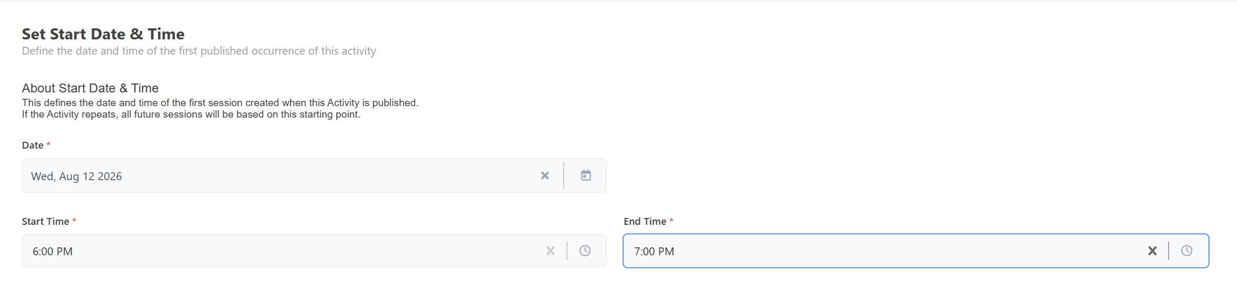Image resolution: width=1237 pixels, height=302 pixels.
Task: Open the Start Time clock picker
Action: tap(585, 251)
